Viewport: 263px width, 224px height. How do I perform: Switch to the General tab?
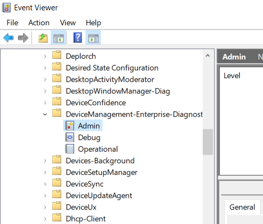242,207
